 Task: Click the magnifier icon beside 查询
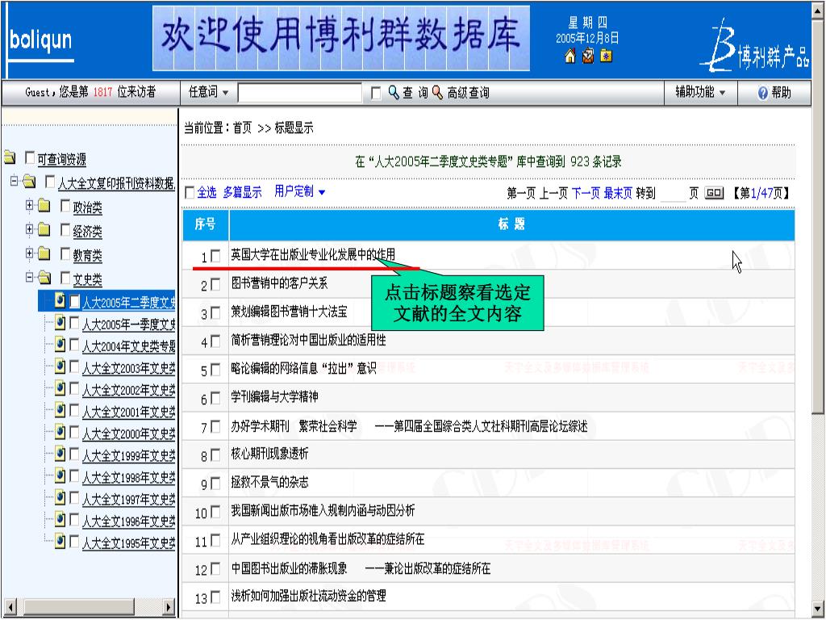(x=394, y=93)
